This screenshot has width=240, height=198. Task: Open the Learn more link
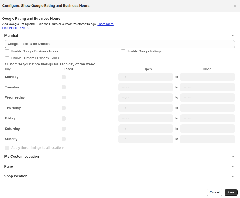pos(105,24)
